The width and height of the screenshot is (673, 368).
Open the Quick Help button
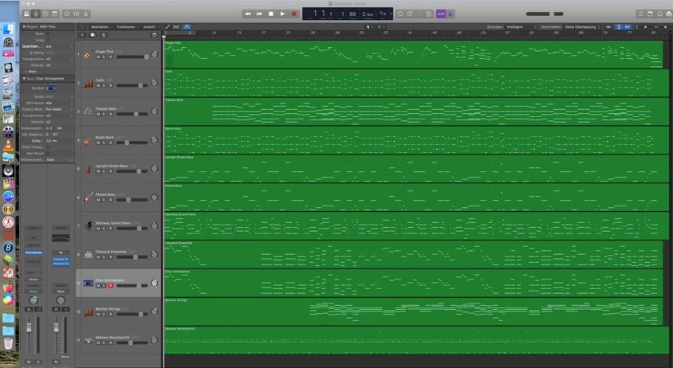(45, 14)
